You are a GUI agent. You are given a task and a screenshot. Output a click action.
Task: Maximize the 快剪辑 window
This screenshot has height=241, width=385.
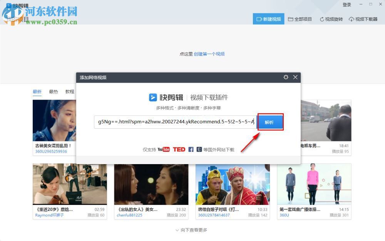pos(370,4)
